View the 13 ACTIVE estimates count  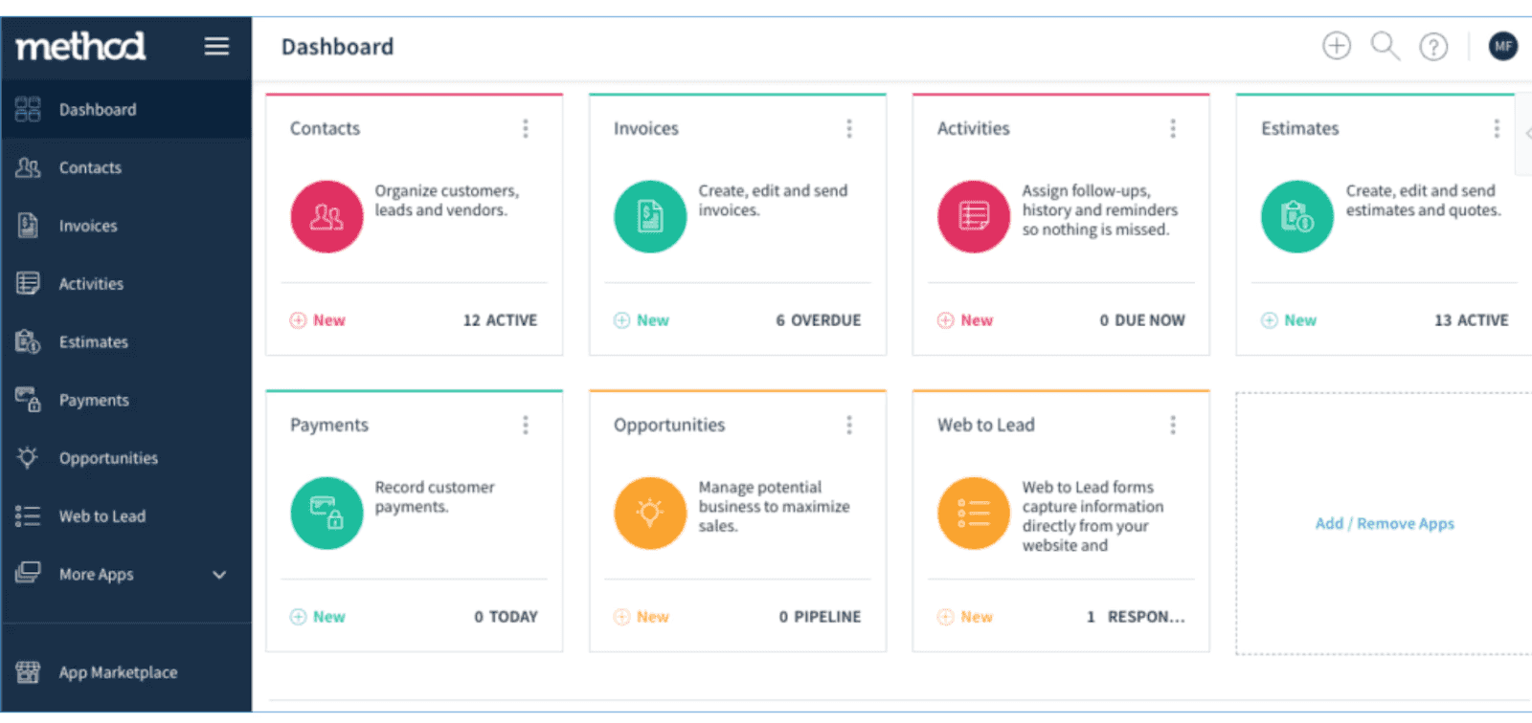point(1471,320)
